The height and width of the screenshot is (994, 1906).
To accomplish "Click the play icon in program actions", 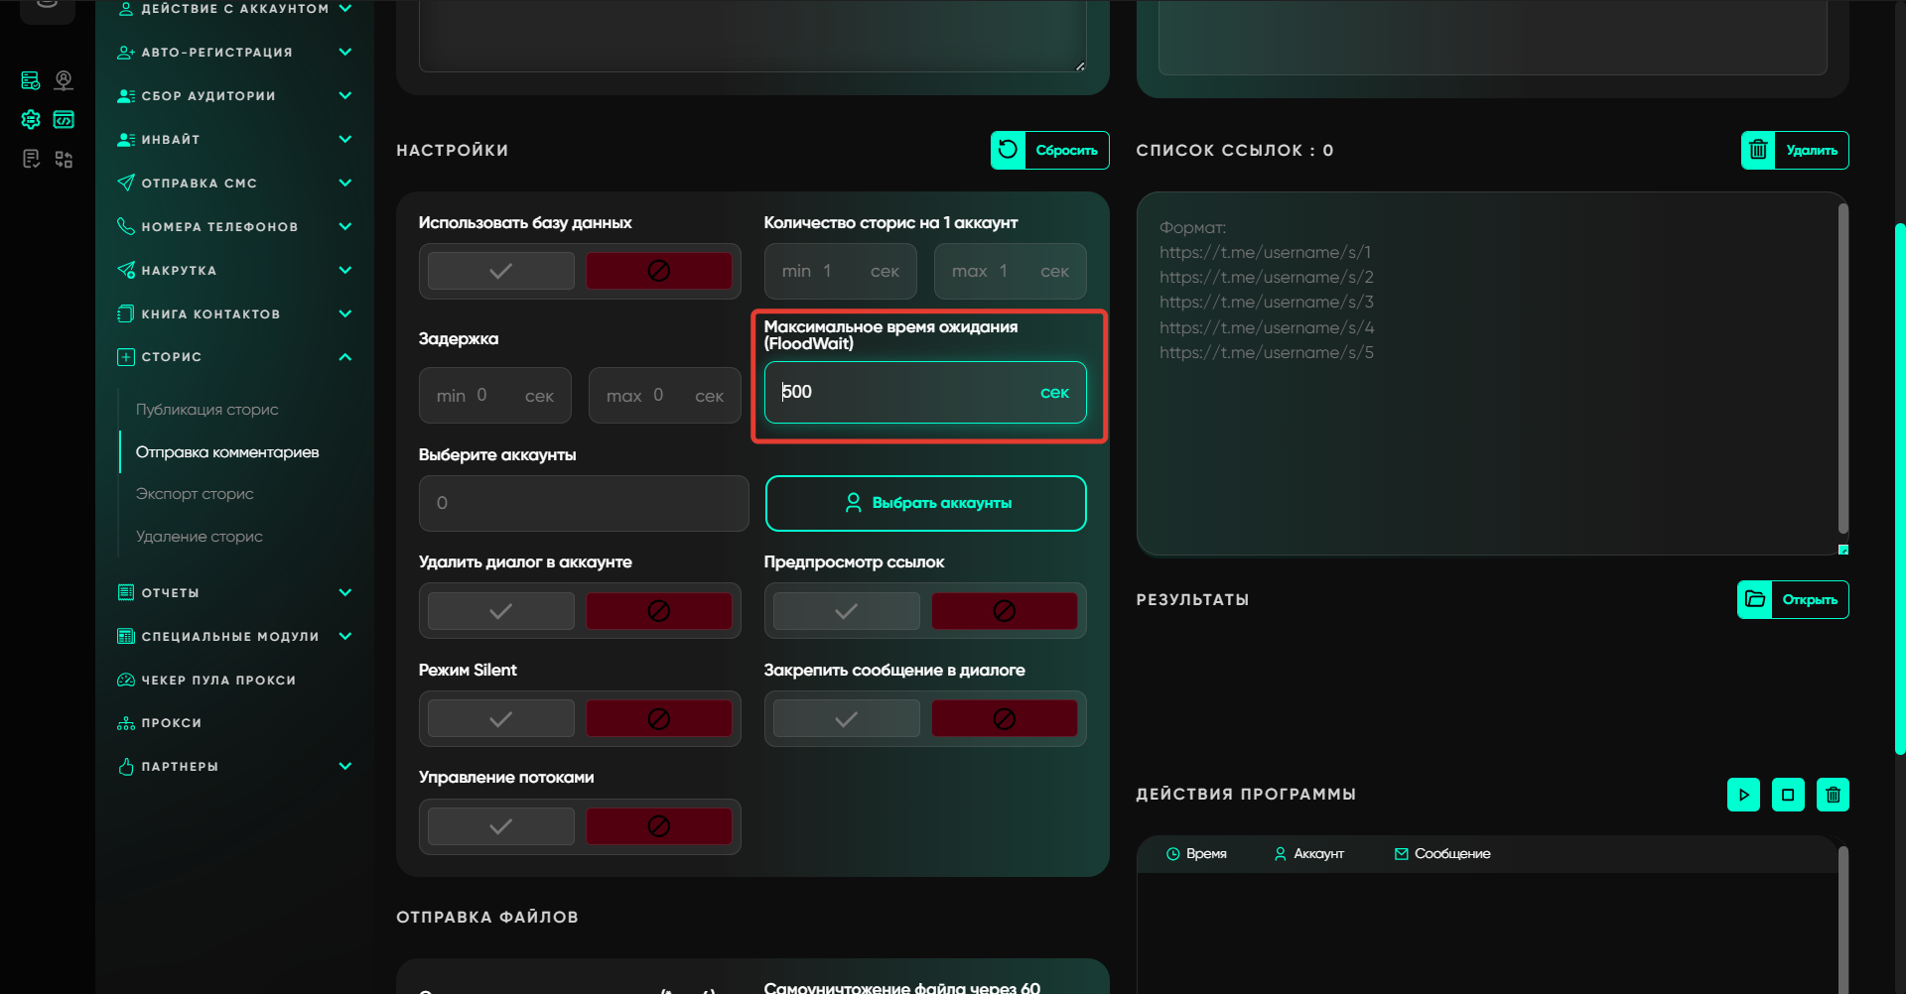I will 1743,795.
